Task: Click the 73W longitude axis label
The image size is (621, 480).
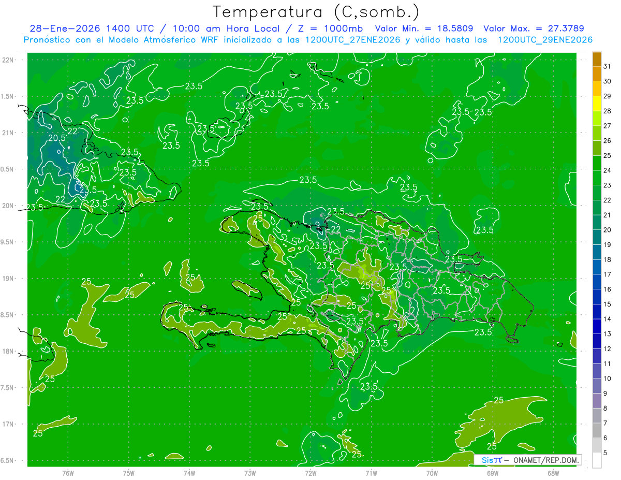Action: pos(250,473)
